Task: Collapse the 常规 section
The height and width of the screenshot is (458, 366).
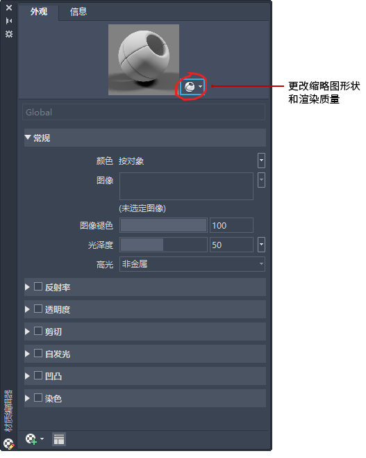Action: [x=28, y=138]
